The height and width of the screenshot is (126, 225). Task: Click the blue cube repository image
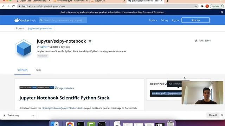24,48
